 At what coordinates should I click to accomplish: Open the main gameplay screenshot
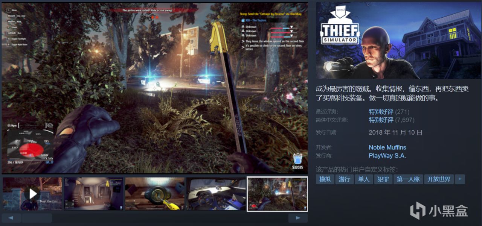155,88
